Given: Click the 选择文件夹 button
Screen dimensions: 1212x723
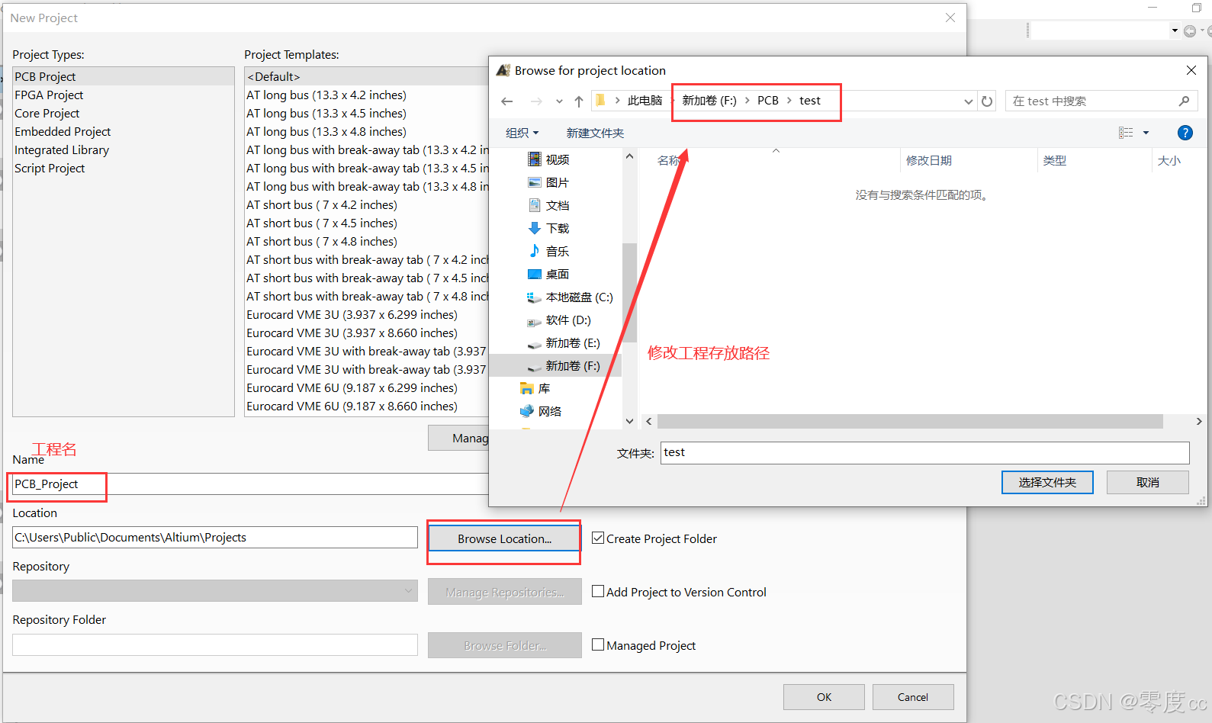Looking at the screenshot, I should 1047,482.
